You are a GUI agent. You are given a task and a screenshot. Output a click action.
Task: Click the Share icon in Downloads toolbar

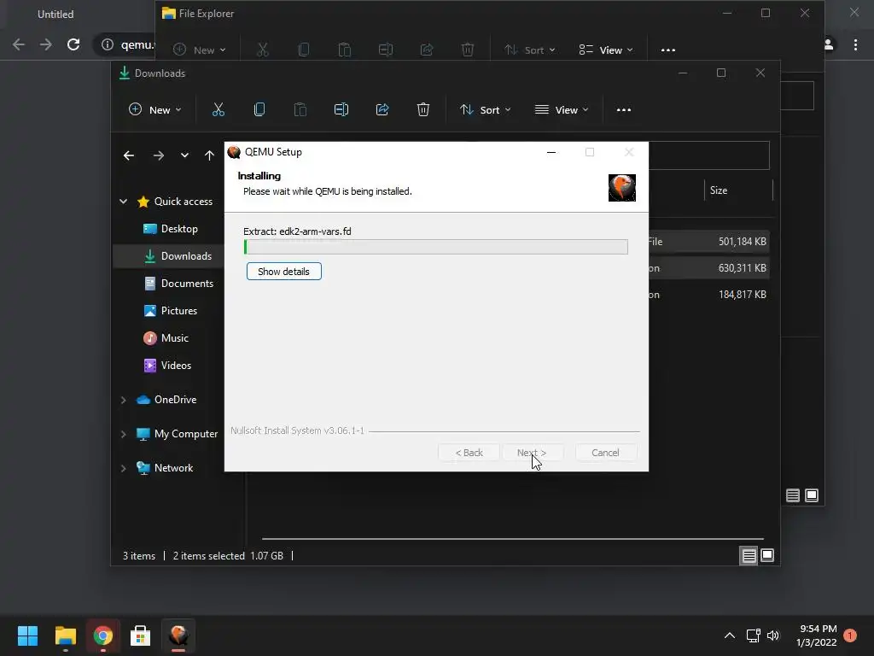[x=382, y=110]
